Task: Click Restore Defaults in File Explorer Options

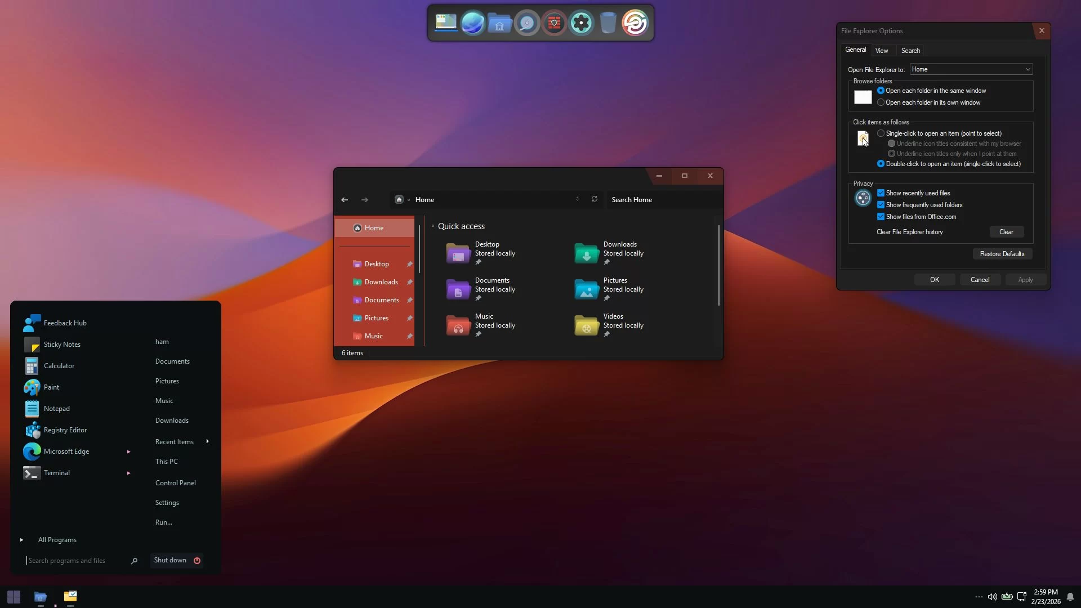Action: tap(1002, 254)
